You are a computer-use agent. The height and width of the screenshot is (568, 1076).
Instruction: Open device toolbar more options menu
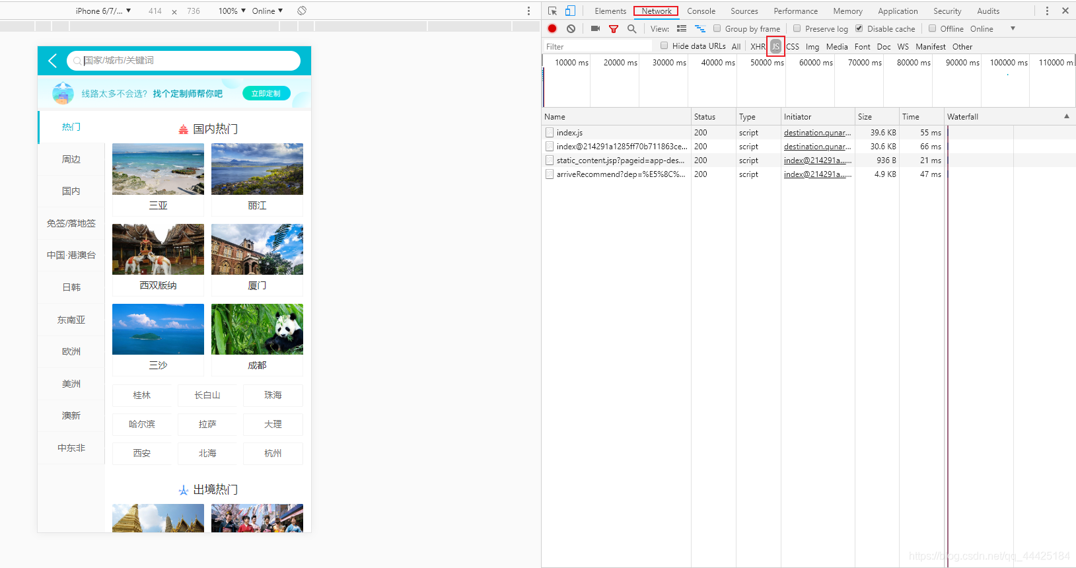(x=528, y=11)
